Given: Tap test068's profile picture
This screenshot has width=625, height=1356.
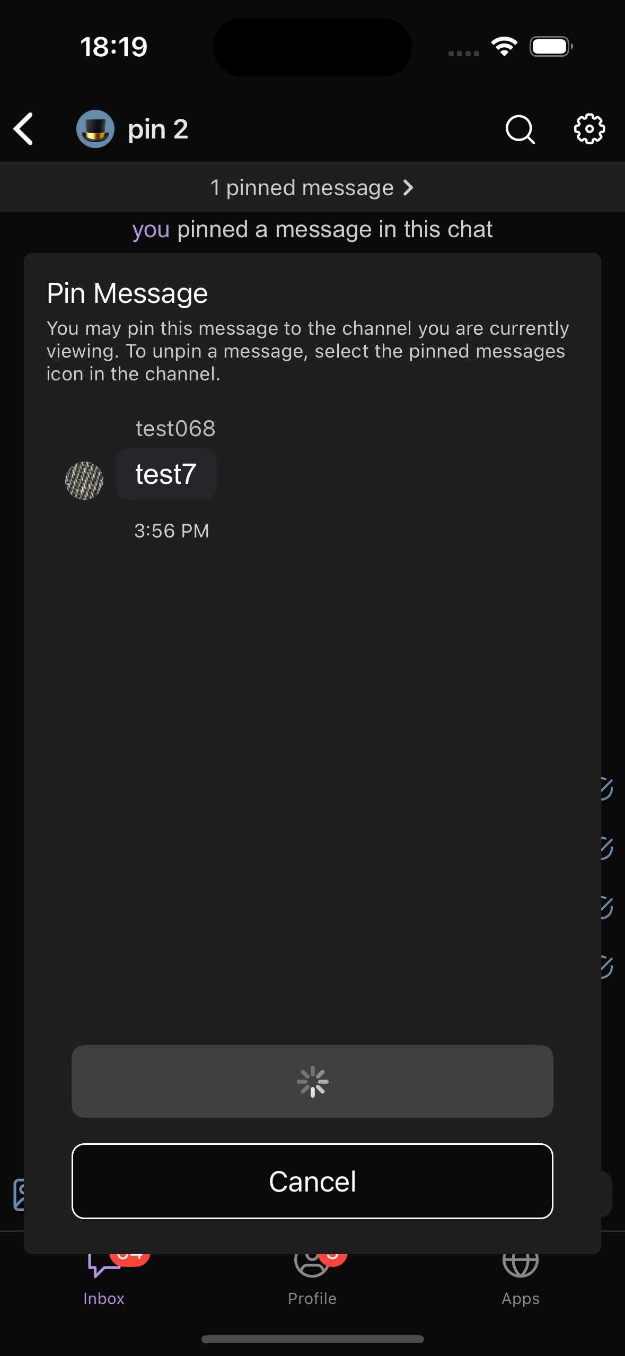Looking at the screenshot, I should click(84, 481).
